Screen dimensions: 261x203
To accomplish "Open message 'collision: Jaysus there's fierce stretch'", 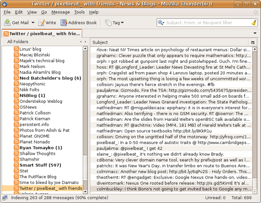I will [171, 85].
